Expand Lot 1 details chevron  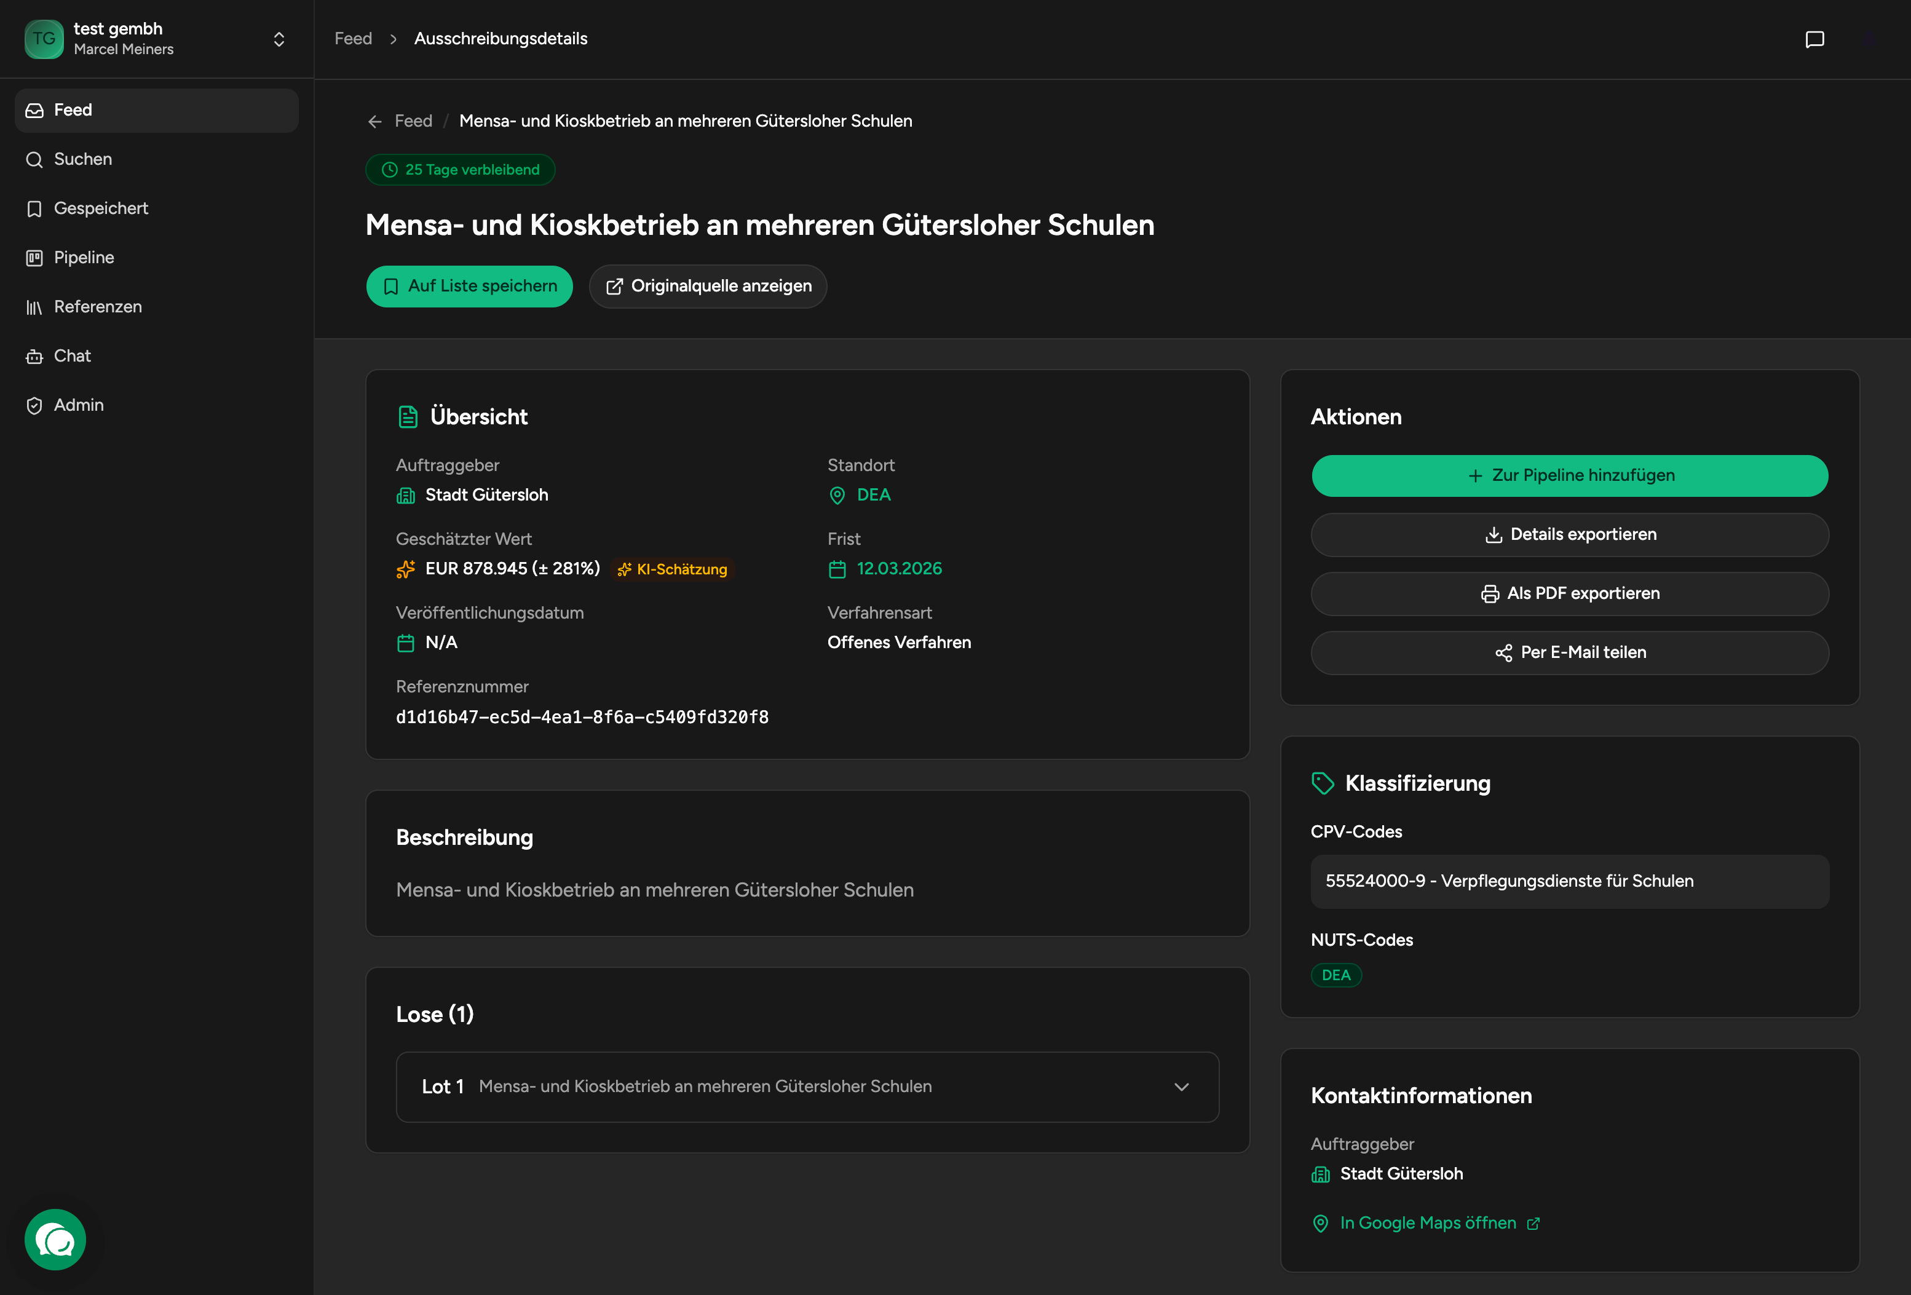(1181, 1087)
